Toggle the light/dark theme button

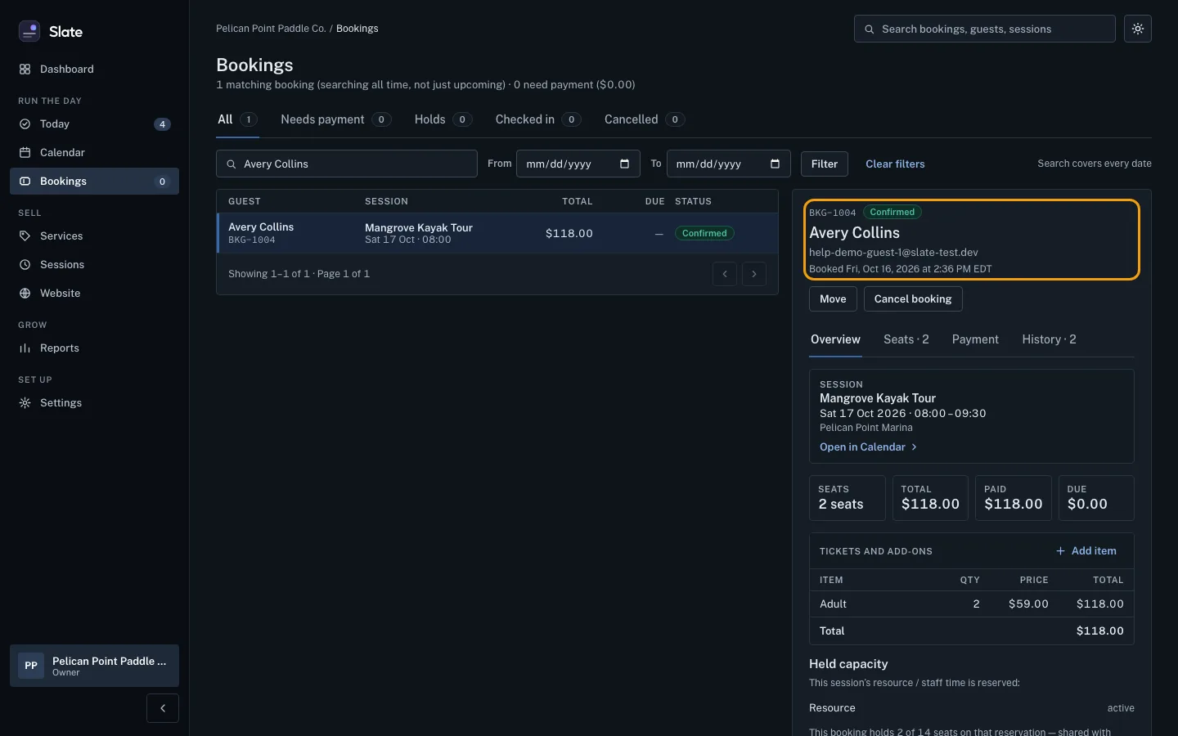pos(1138,29)
